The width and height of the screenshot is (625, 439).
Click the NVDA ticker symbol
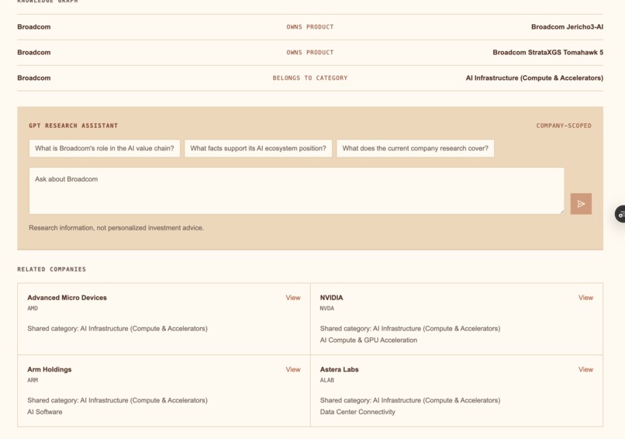tap(327, 308)
